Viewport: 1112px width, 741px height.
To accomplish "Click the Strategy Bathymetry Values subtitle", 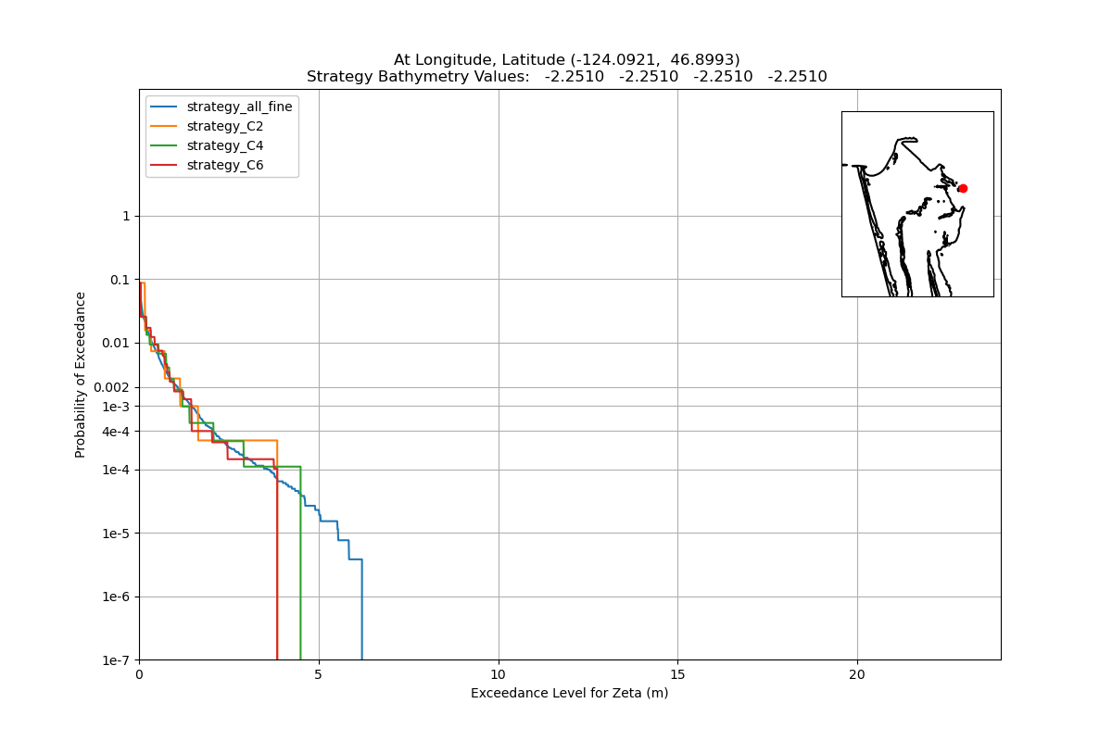I will 567,77.
